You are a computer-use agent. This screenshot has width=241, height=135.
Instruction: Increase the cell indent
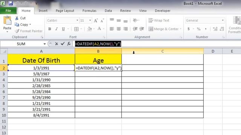[142, 29]
